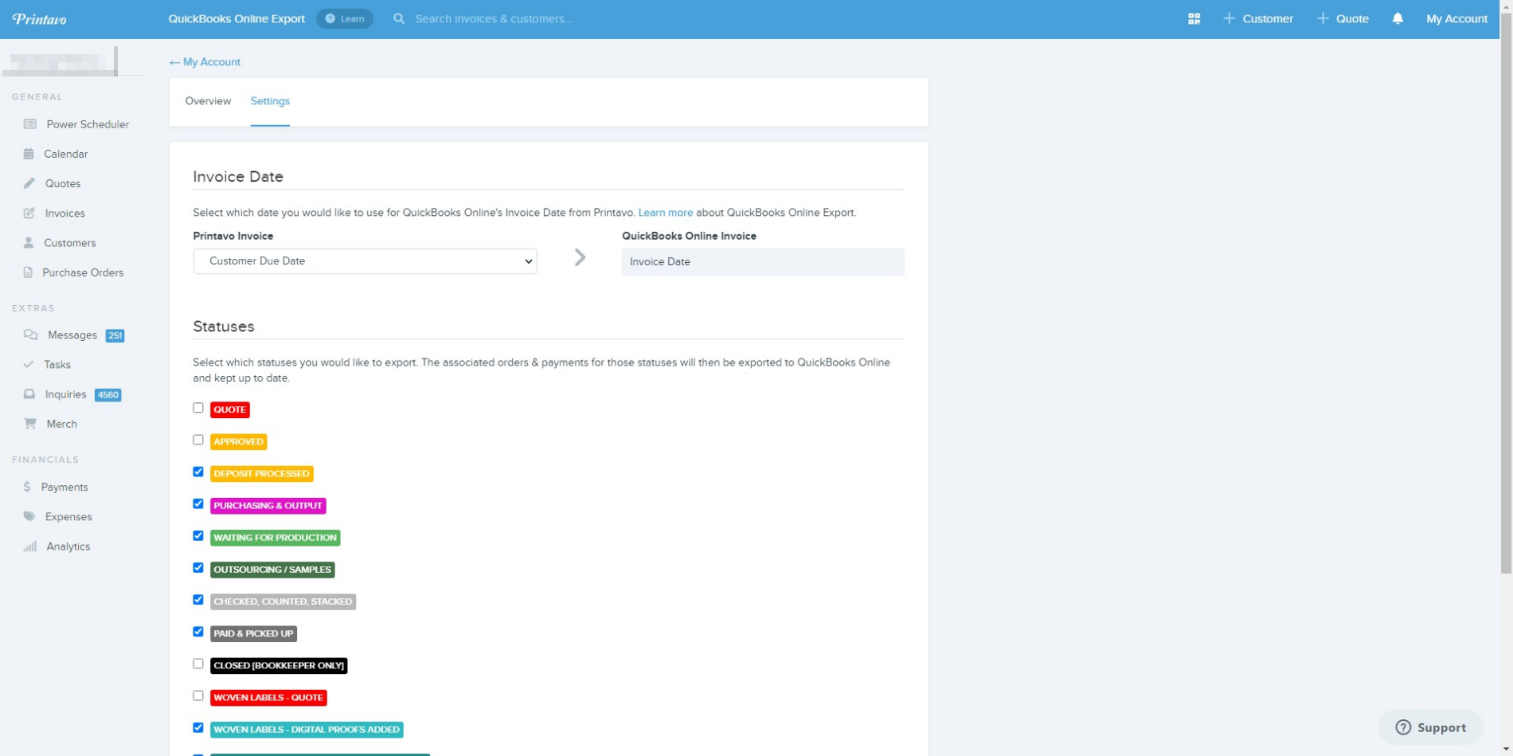Click the Learn more link

[665, 213]
